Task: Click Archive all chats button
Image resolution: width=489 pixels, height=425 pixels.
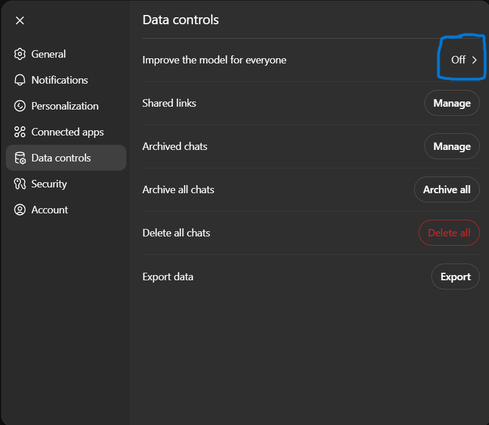Action: coord(446,189)
